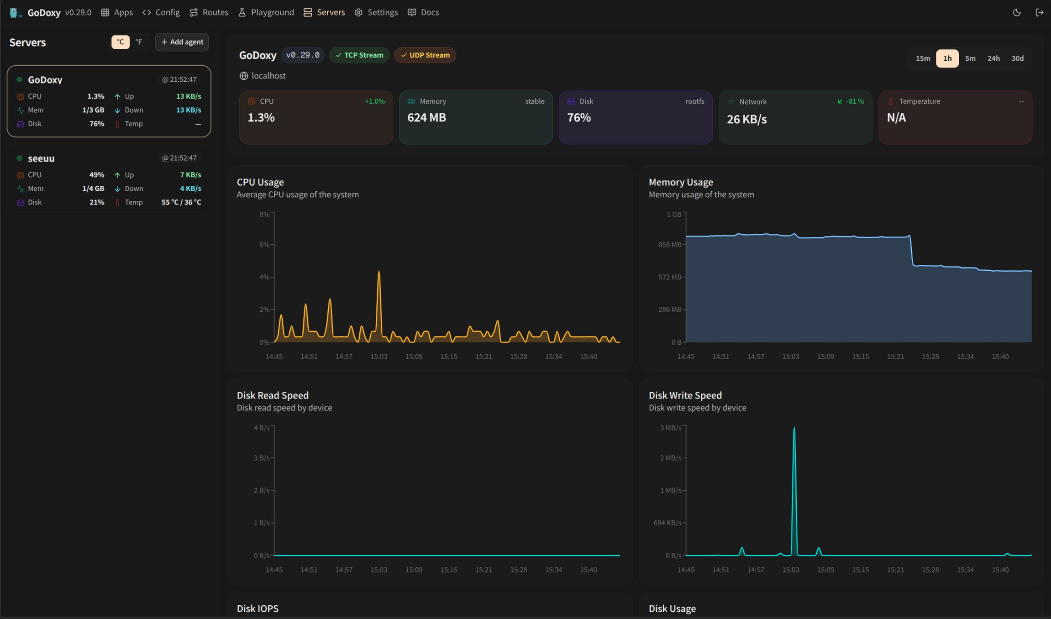Click the Mem pulse icon in the GoDoxy sidebar card
The height and width of the screenshot is (619, 1051).
point(20,110)
